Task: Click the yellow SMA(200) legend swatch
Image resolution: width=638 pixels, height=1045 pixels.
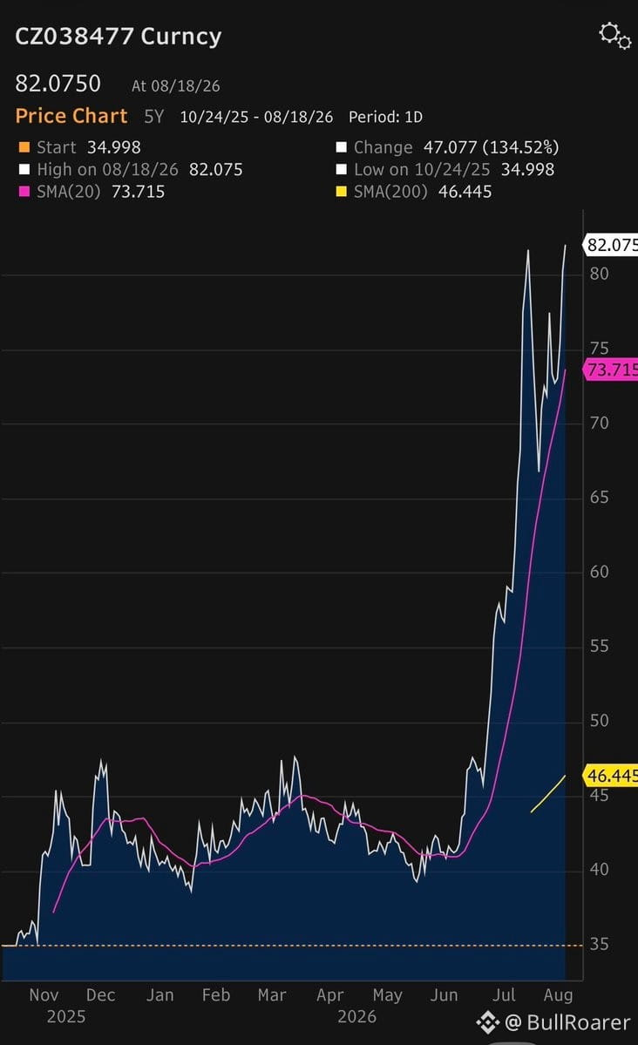Action: (x=342, y=192)
